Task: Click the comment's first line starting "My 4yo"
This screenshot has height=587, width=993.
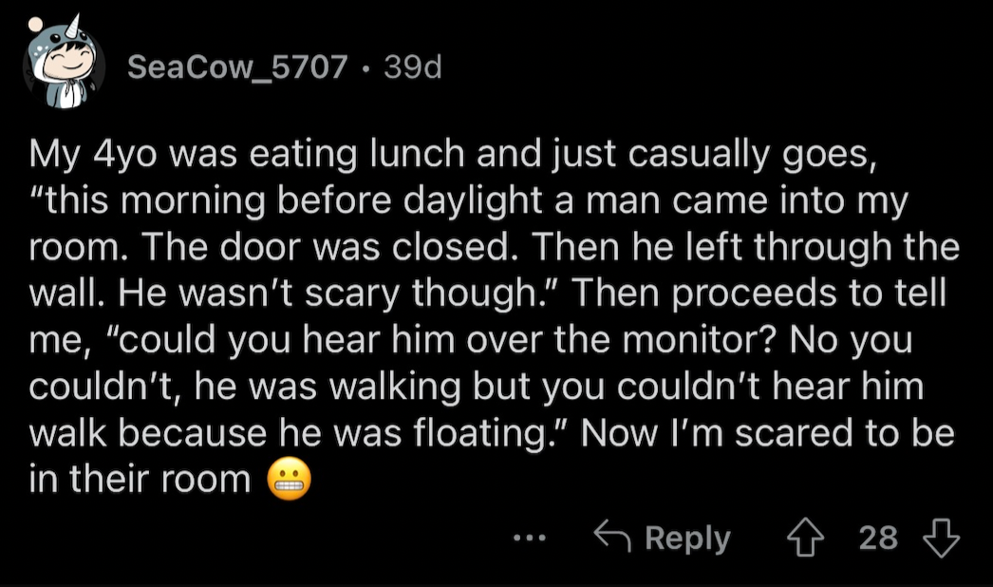Action: click(454, 156)
